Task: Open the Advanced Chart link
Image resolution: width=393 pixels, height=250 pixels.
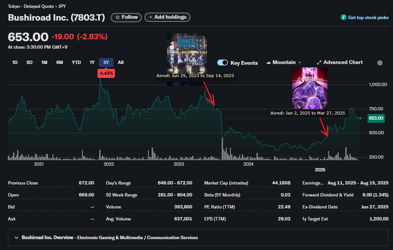Action: pyautogui.click(x=340, y=62)
